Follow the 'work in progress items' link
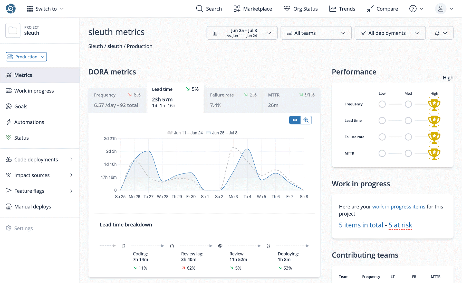This screenshot has height=283, width=462. coord(399,207)
